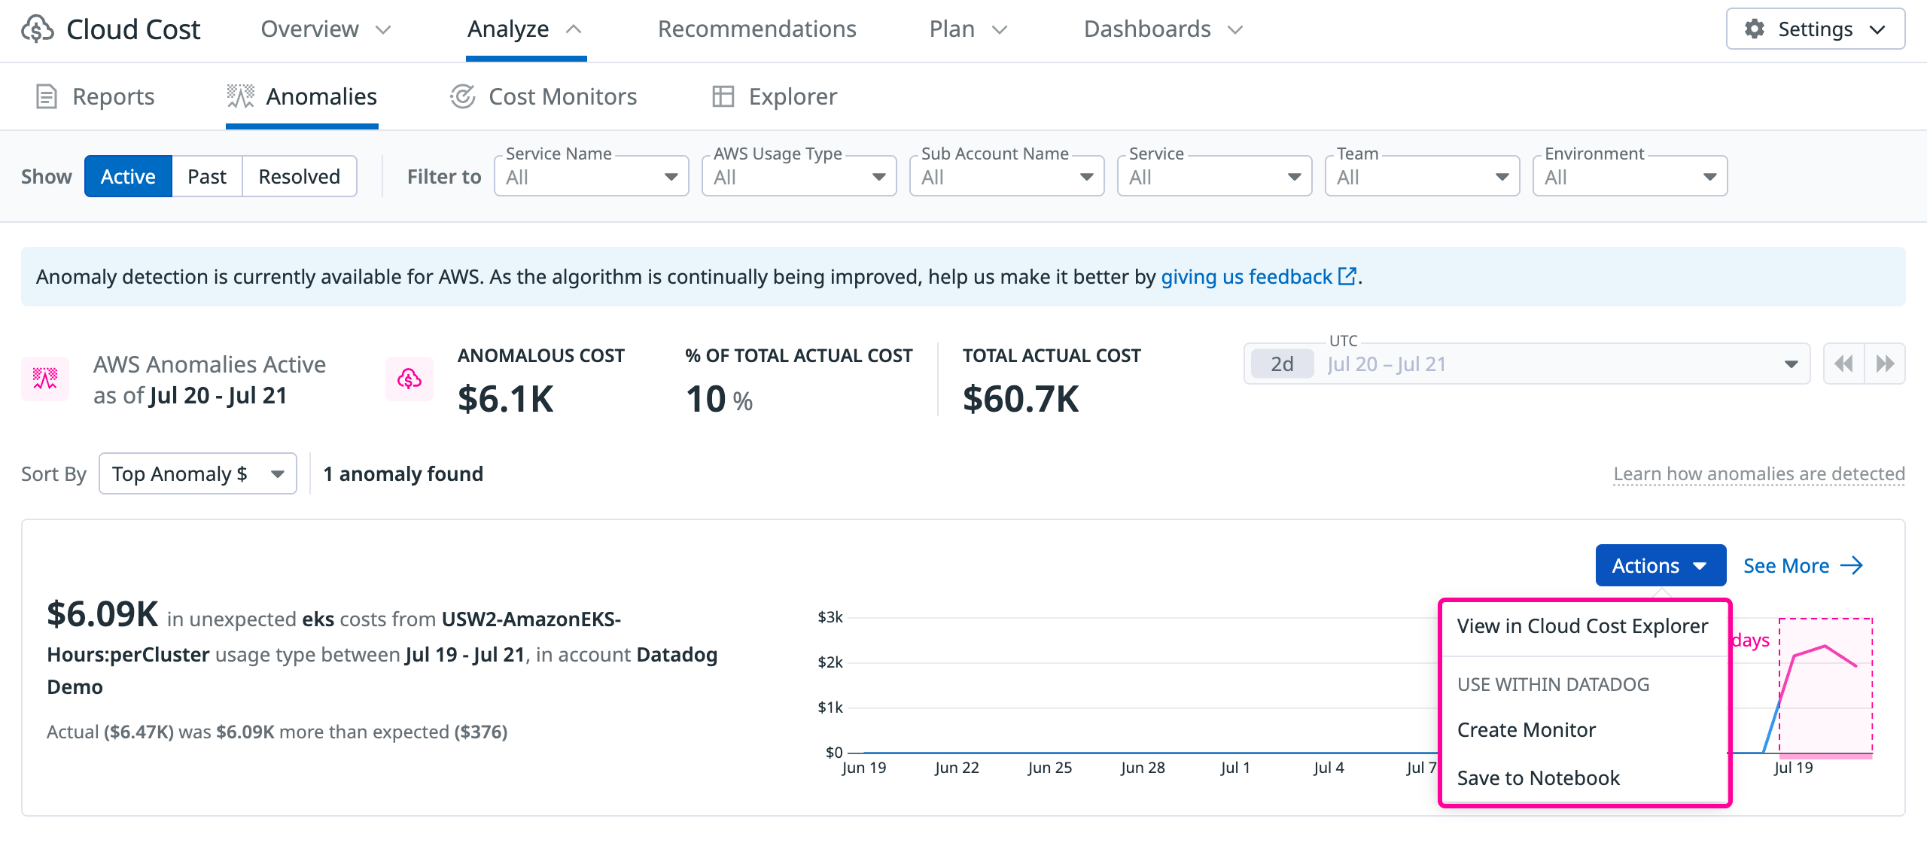Click the pink cloud dollar cost icon
The image size is (1927, 849).
tap(409, 379)
